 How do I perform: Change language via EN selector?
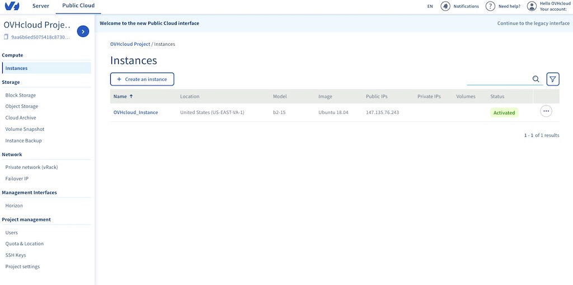(430, 6)
